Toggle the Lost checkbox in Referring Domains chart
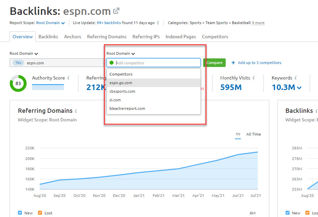The width and height of the screenshot is (318, 217). [x=40, y=213]
